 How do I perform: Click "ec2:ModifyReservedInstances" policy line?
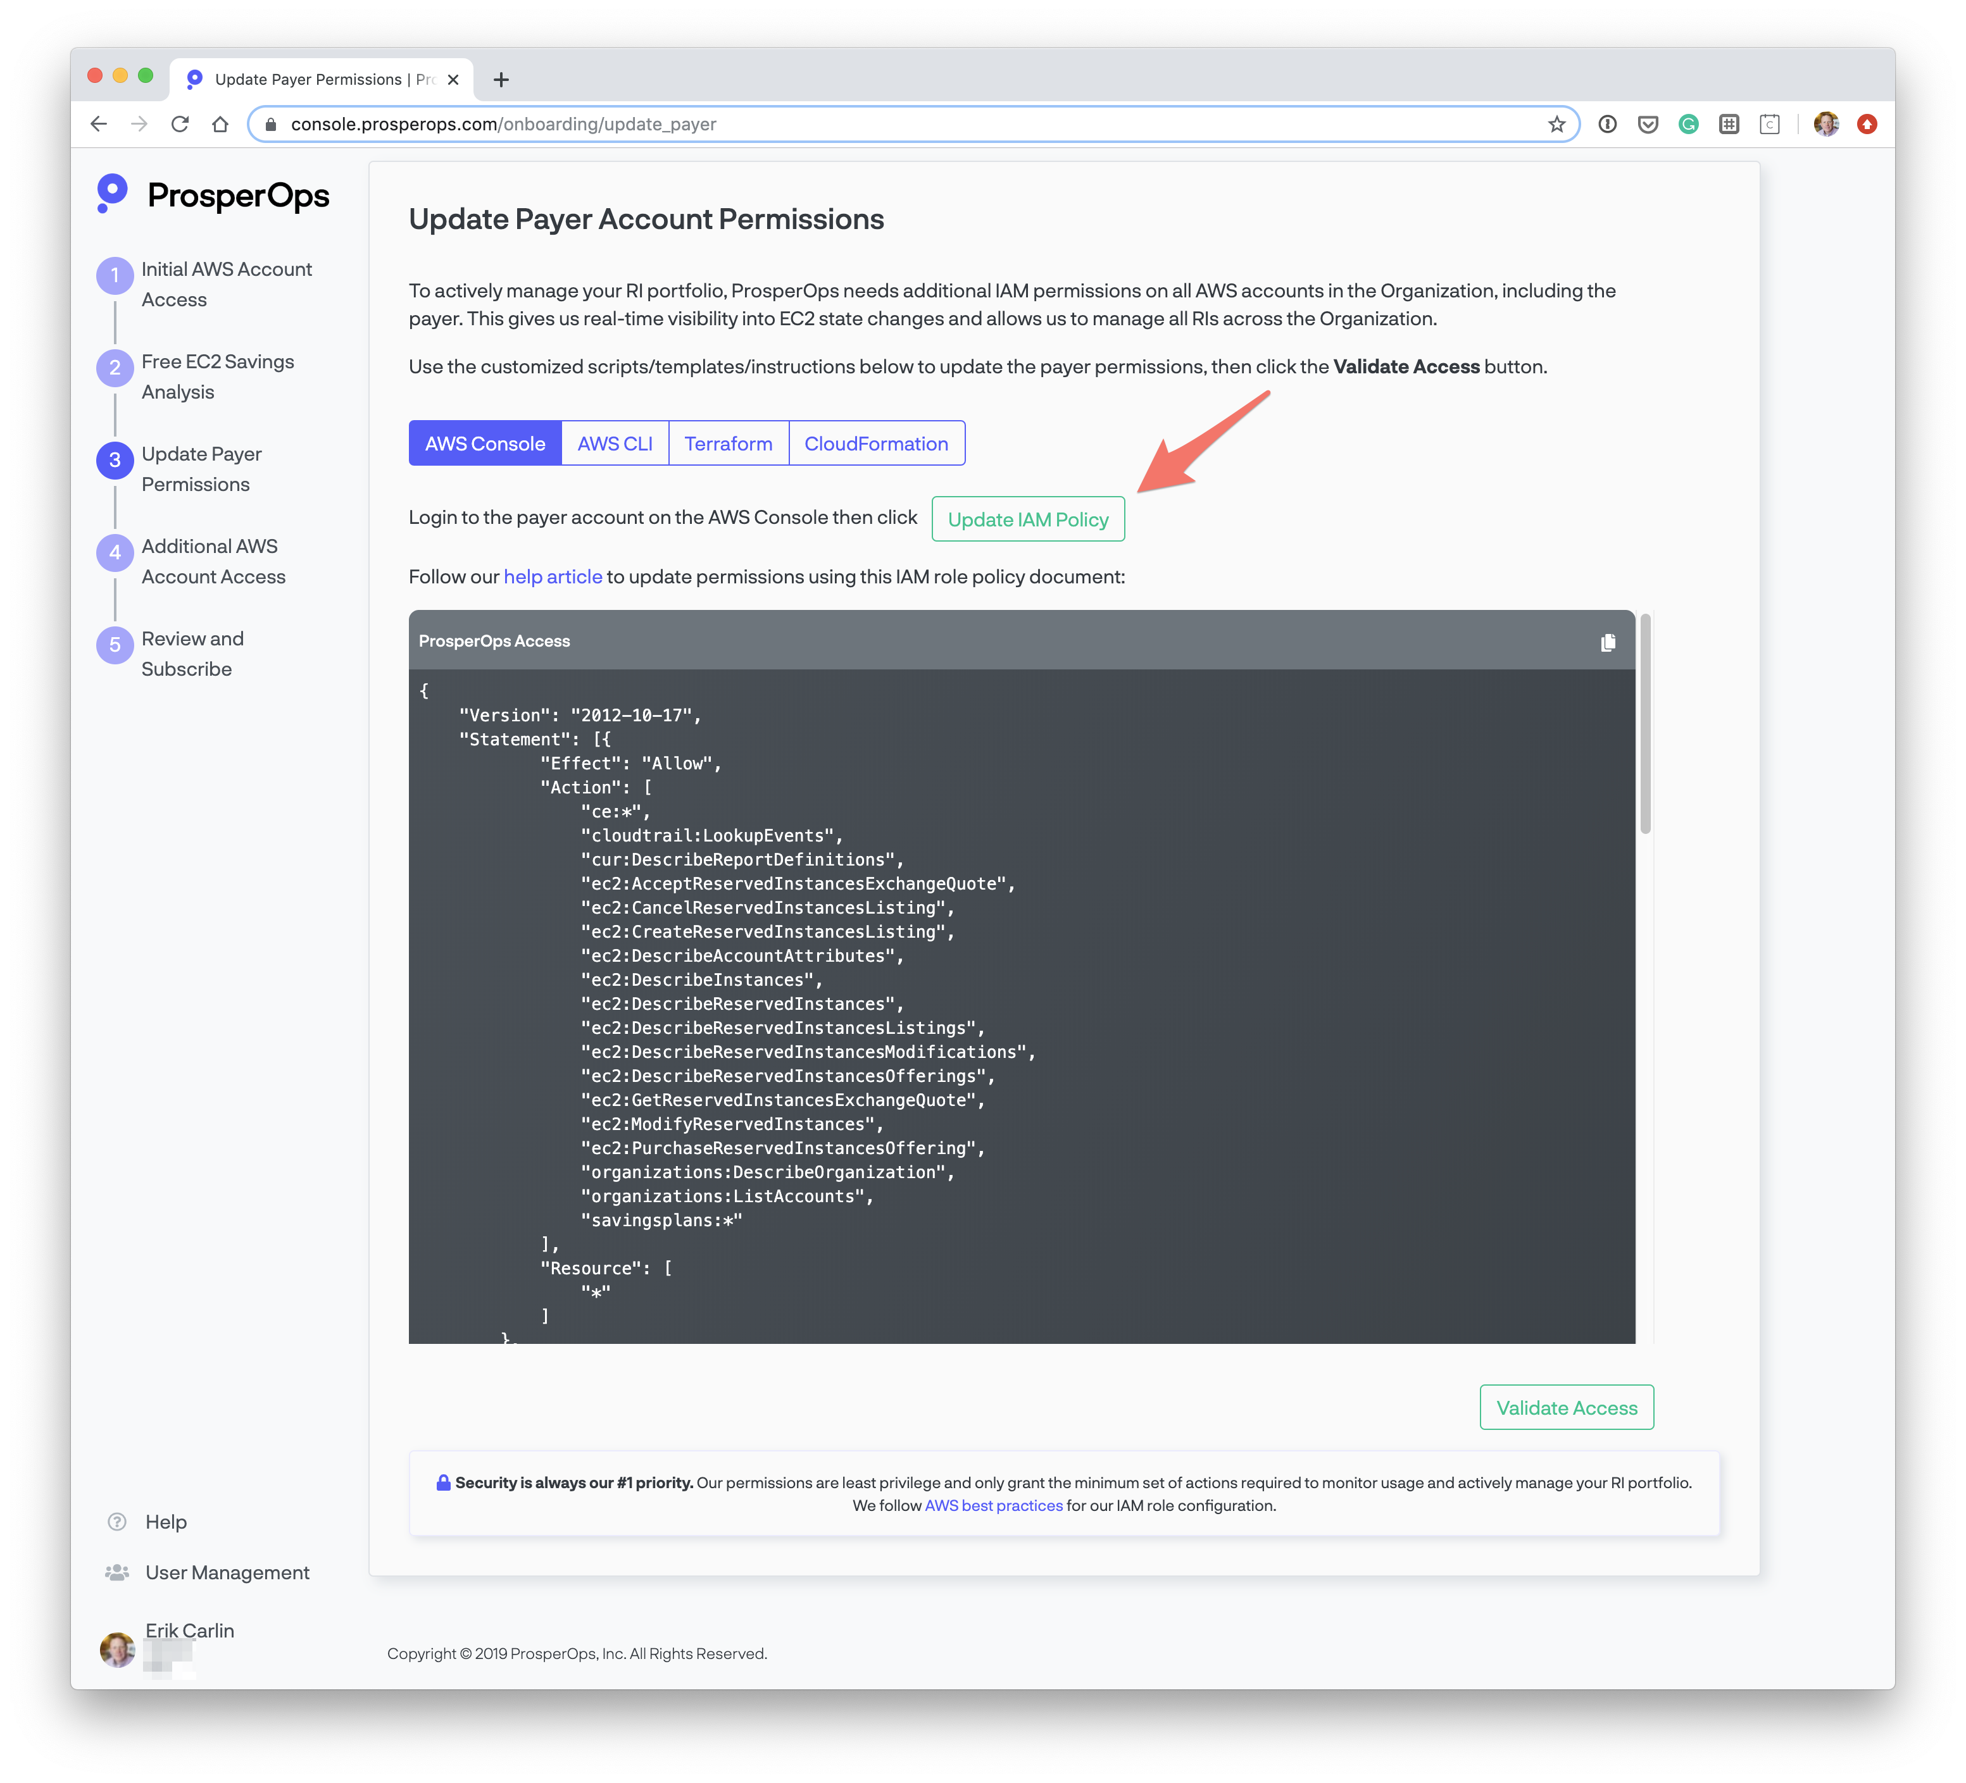[732, 1125]
